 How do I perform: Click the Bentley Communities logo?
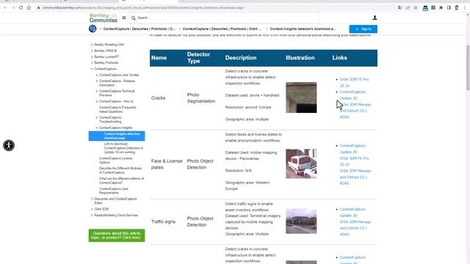(103, 18)
